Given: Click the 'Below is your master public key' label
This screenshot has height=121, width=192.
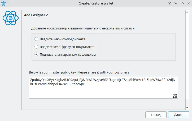Looking at the screenshot, I should (79, 72).
